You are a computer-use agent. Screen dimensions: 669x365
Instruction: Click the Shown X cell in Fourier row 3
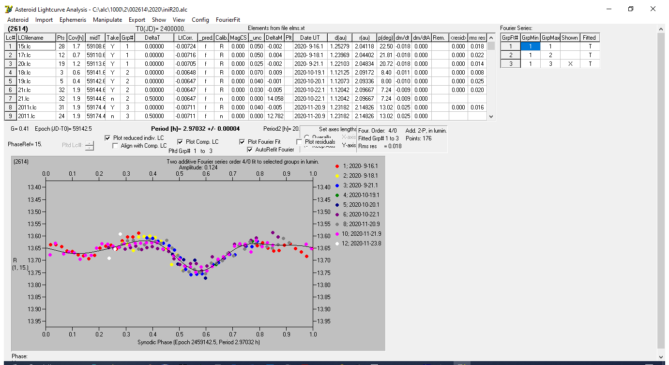pos(570,64)
